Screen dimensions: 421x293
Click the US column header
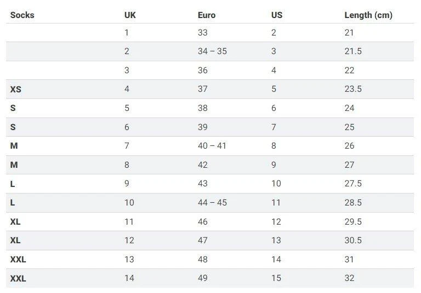click(x=277, y=15)
